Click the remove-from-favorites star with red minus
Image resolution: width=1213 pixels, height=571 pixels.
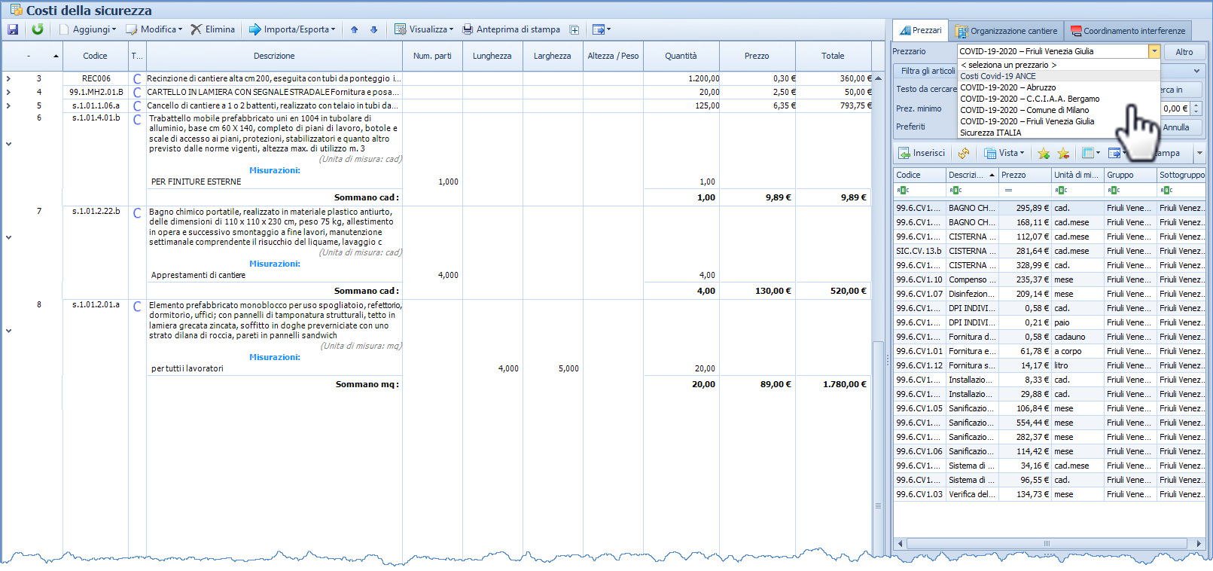tap(1063, 154)
